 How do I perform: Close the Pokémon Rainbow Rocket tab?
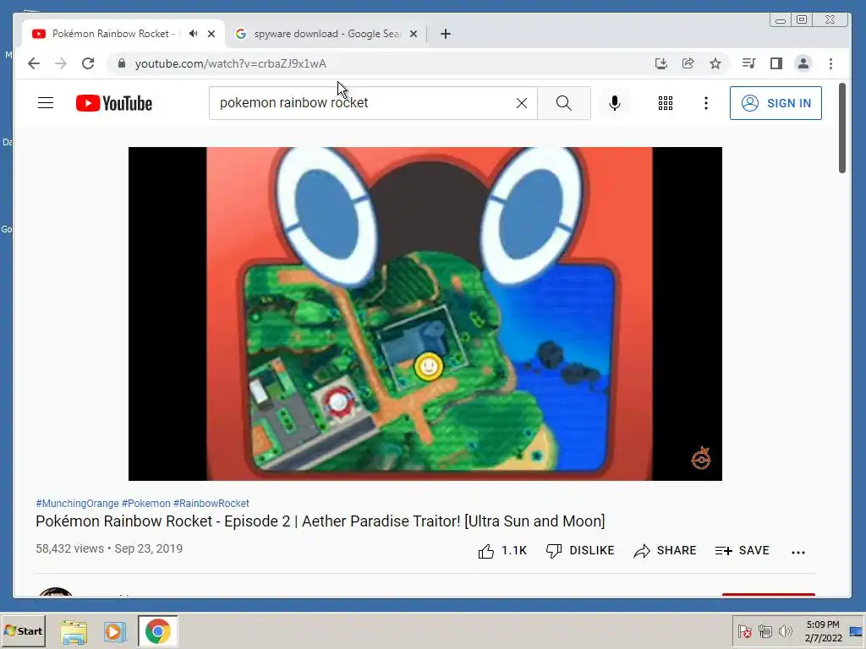[211, 34]
